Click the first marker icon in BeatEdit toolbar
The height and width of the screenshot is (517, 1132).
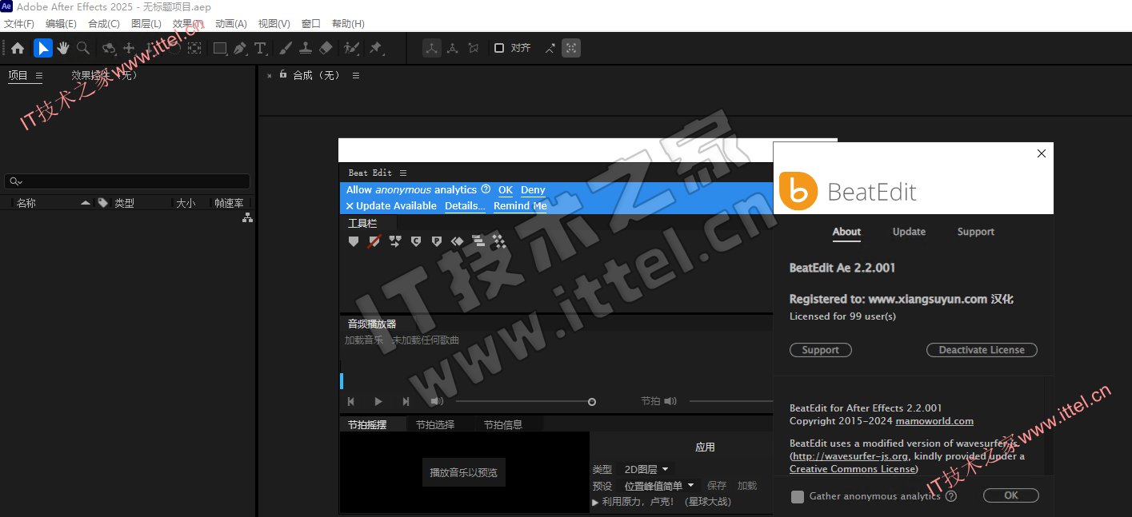[x=354, y=241]
